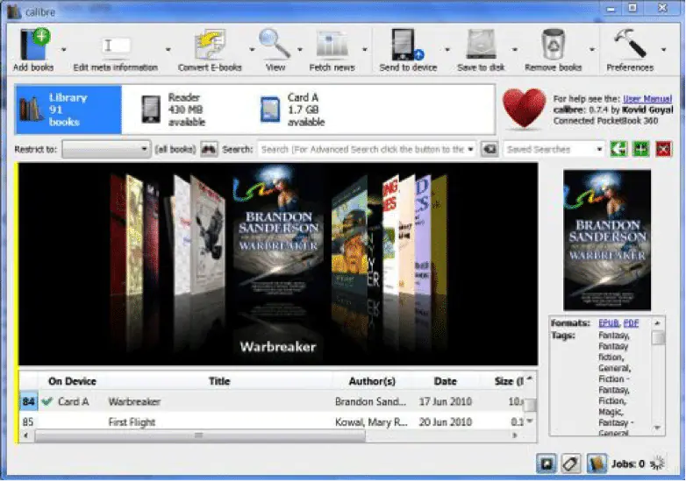This screenshot has height=481, width=686.
Task: Click the calibre icon in title bar
Action: click(14, 11)
